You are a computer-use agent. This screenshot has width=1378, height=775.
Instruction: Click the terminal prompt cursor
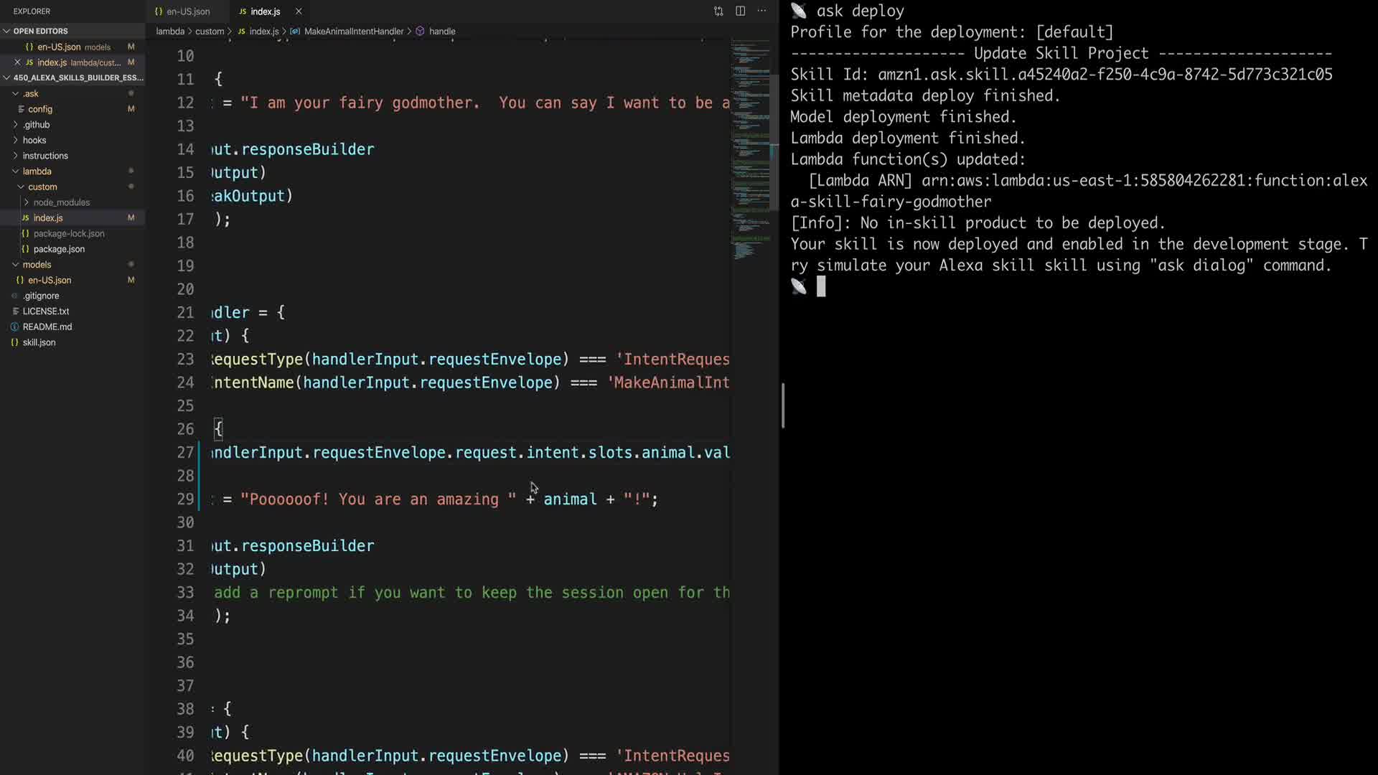click(821, 287)
